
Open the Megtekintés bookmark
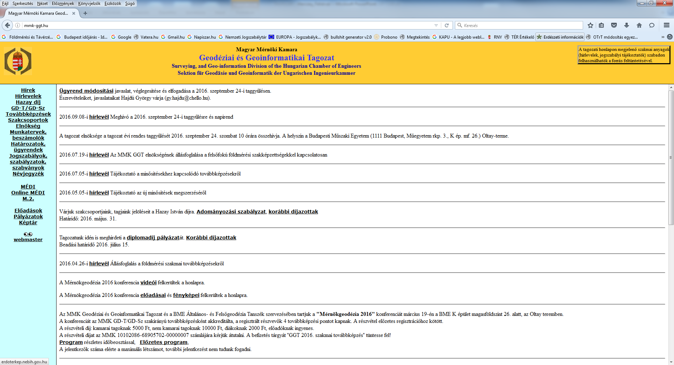[x=415, y=37]
